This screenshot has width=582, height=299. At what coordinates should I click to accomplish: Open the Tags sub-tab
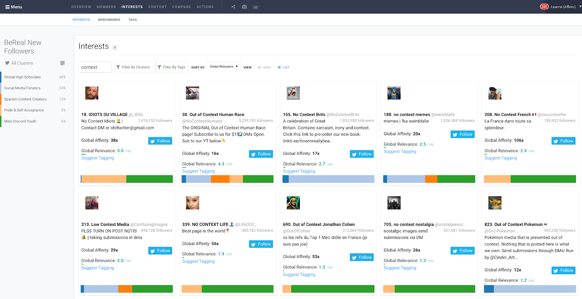click(x=133, y=20)
